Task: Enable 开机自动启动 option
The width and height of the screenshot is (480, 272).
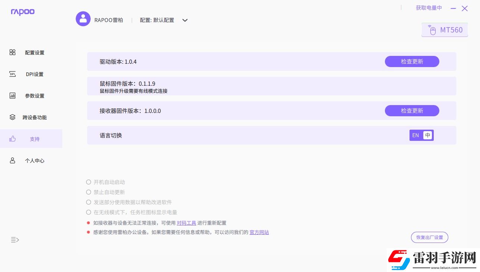Action: (88, 182)
